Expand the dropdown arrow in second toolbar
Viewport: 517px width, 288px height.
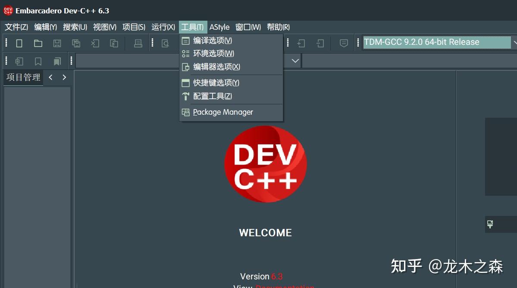295,61
